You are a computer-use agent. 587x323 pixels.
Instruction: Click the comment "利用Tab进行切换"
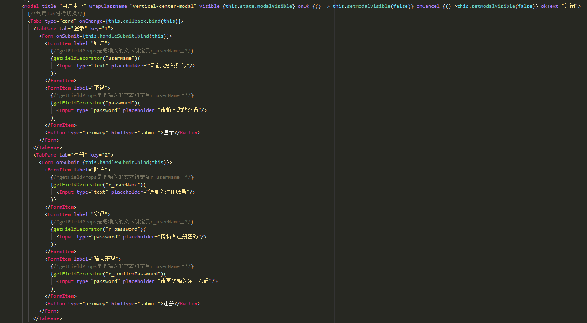56,14
